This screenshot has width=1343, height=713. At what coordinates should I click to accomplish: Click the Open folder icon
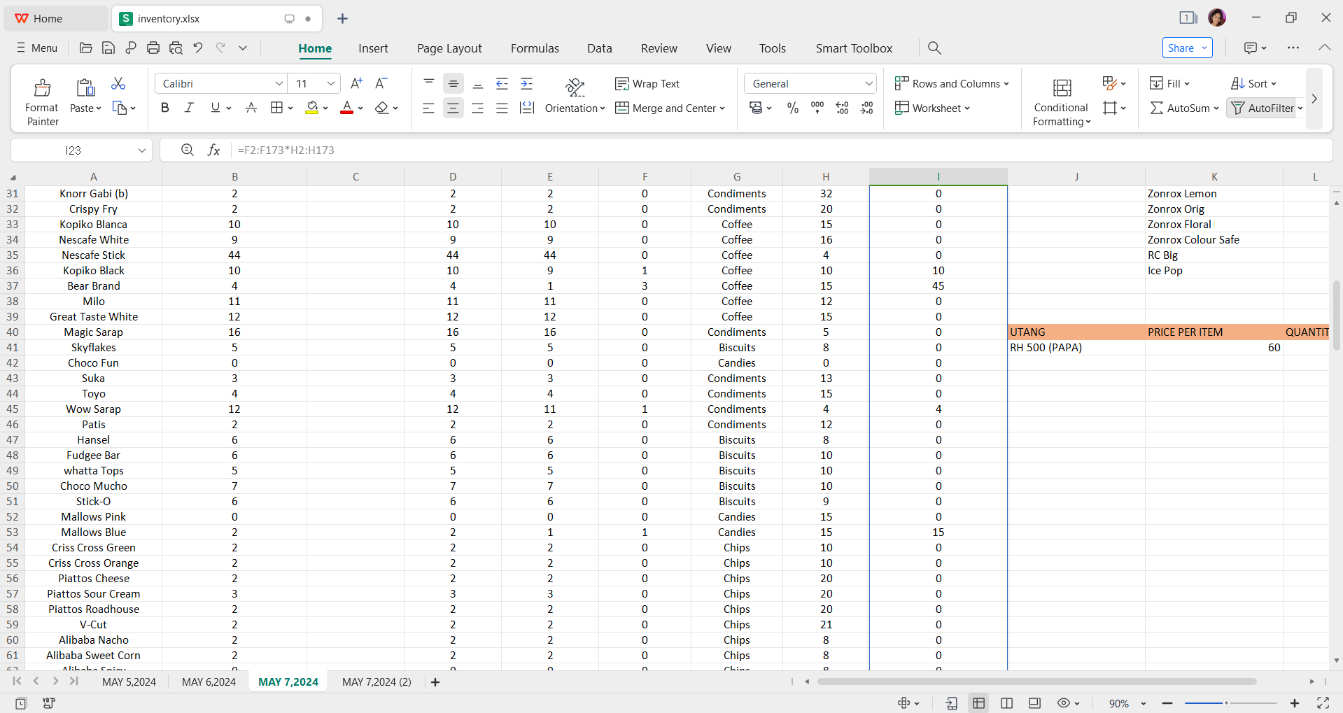[86, 48]
